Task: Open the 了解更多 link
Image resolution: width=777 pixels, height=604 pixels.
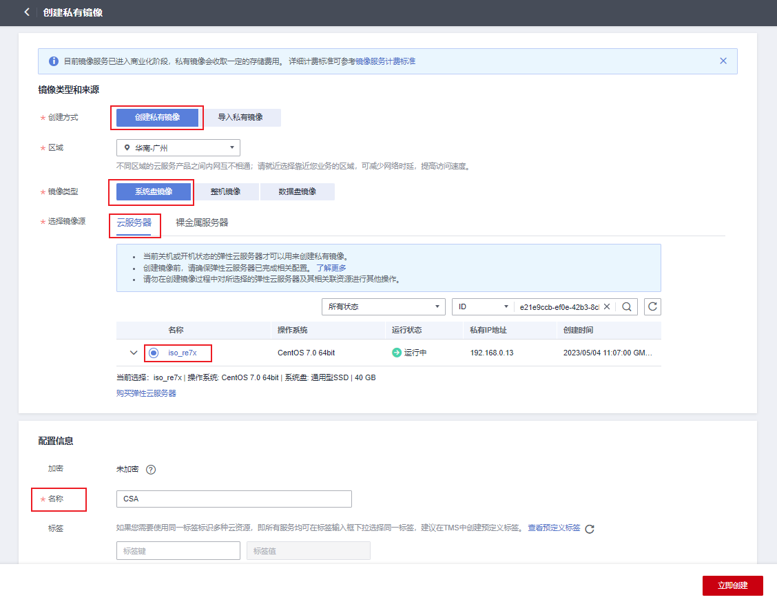Action: coord(335,267)
